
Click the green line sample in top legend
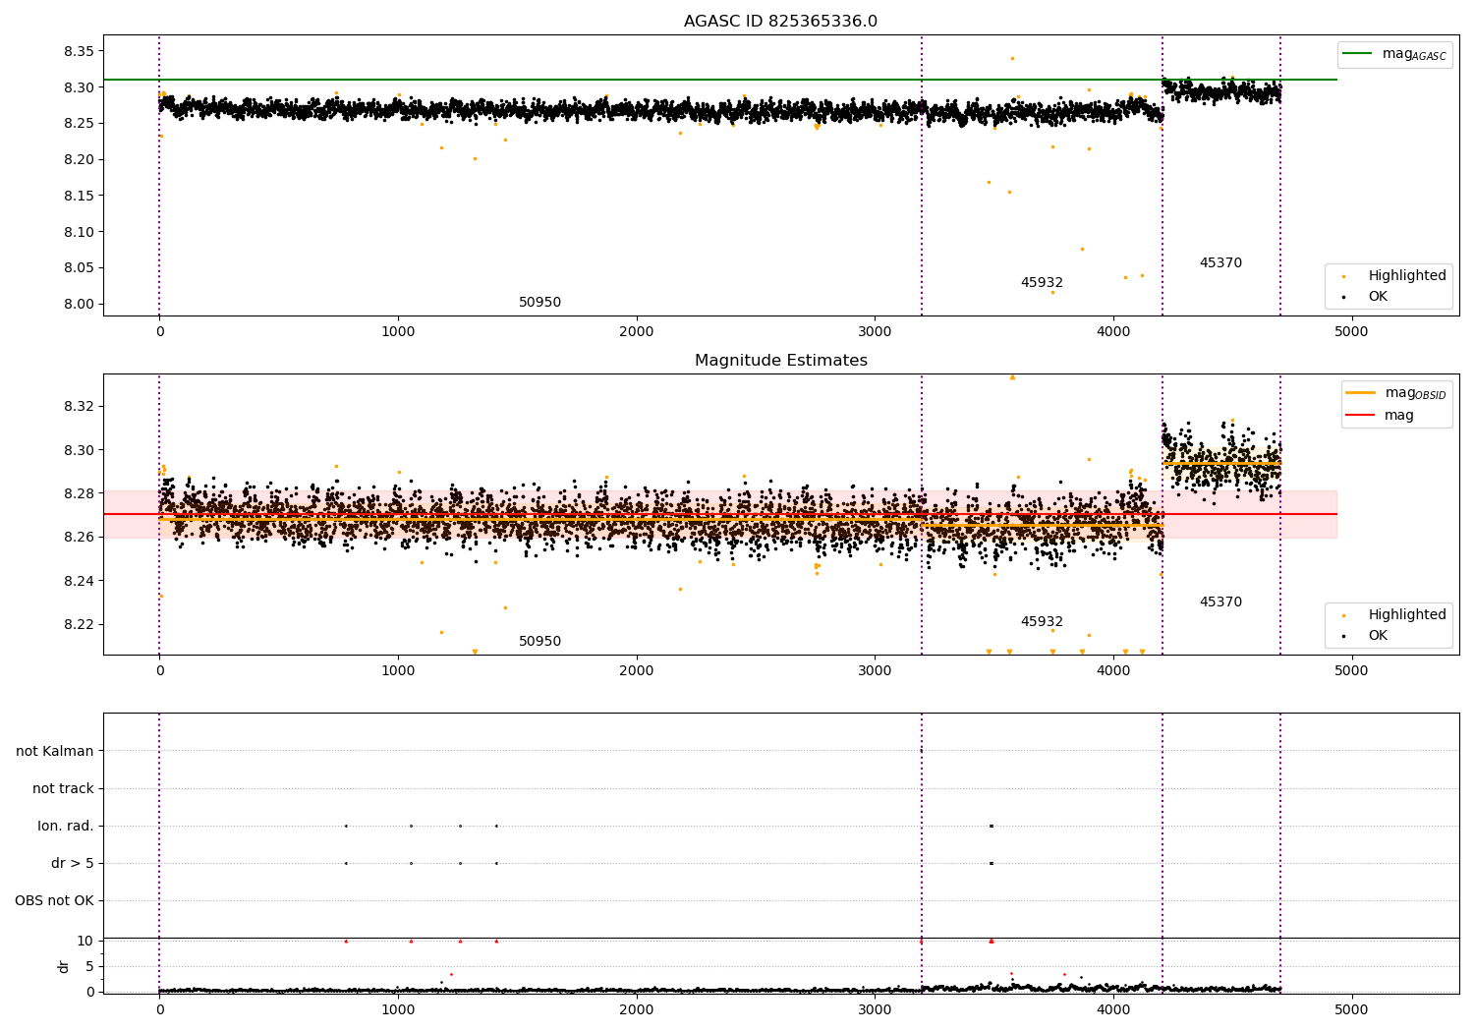click(1357, 54)
